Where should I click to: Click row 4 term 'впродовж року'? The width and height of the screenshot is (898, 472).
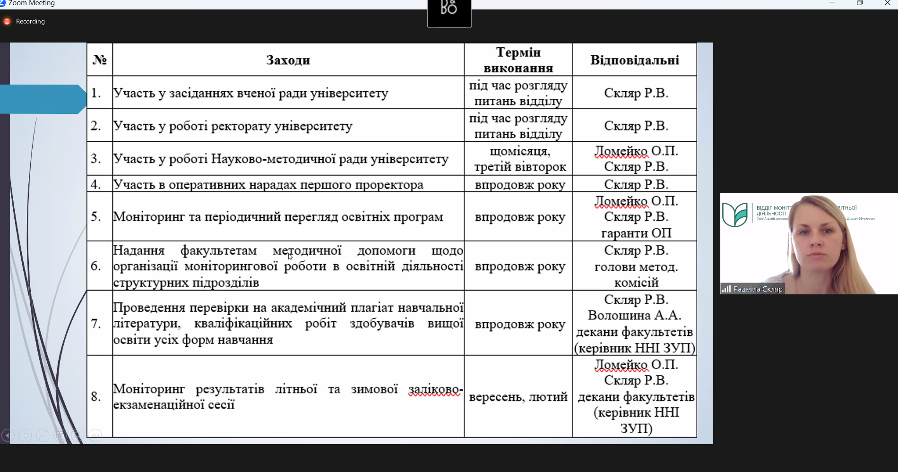(520, 184)
